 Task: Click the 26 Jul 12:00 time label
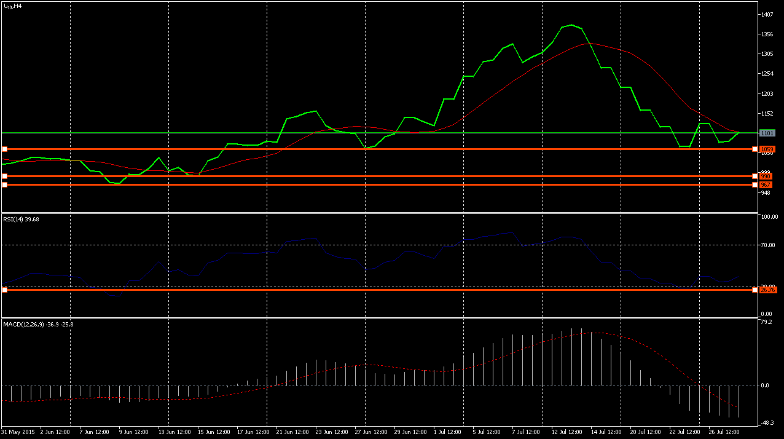pyautogui.click(x=724, y=432)
